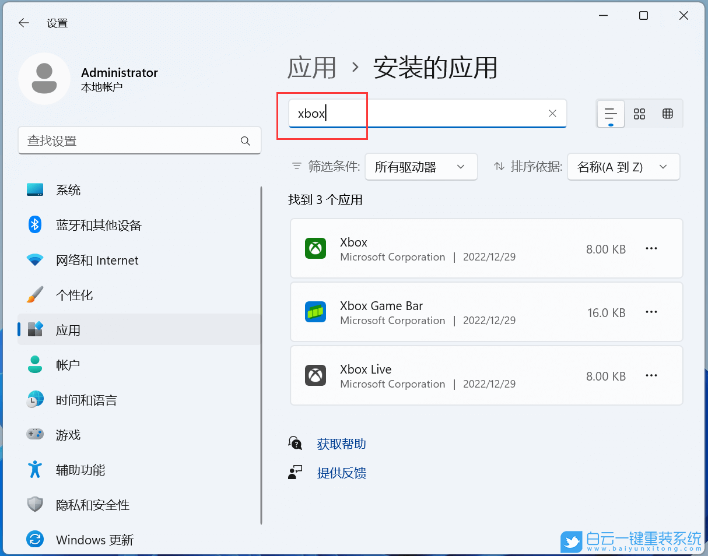Enable the list view layout
Viewport: 708px width, 556px height.
[610, 114]
